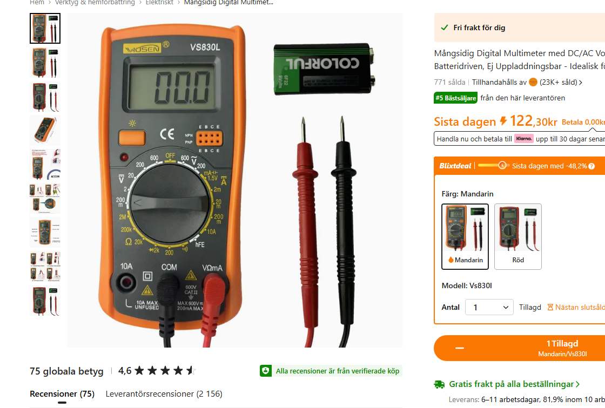Expand Gratis frakt på alla beställningar
Image resolution: width=605 pixels, height=408 pixels.
pyautogui.click(x=514, y=384)
